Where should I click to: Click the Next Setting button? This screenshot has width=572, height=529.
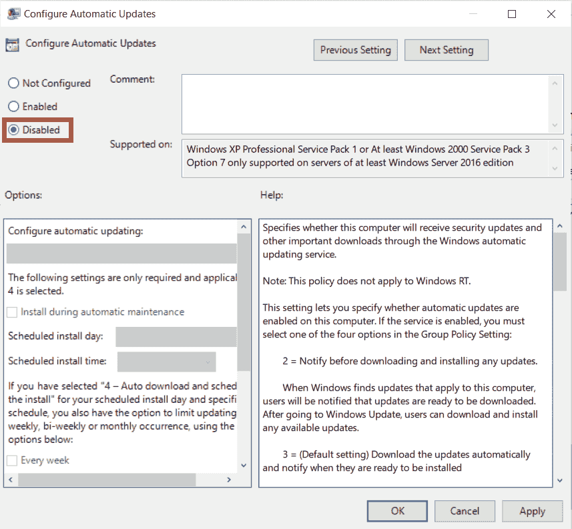(x=446, y=49)
